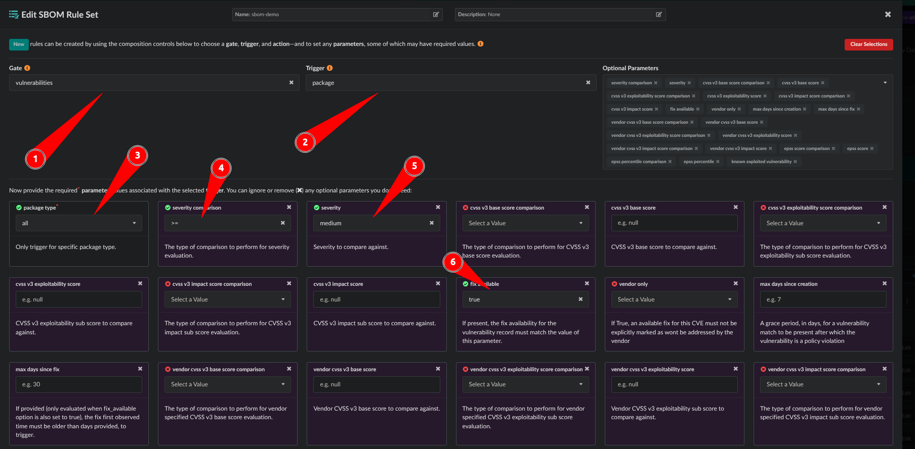Clear the true value of fix available

580,300
